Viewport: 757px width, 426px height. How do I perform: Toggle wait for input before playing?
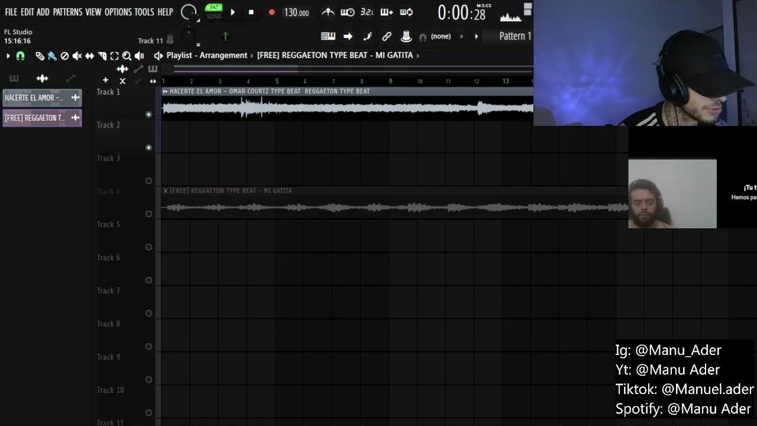pos(348,12)
